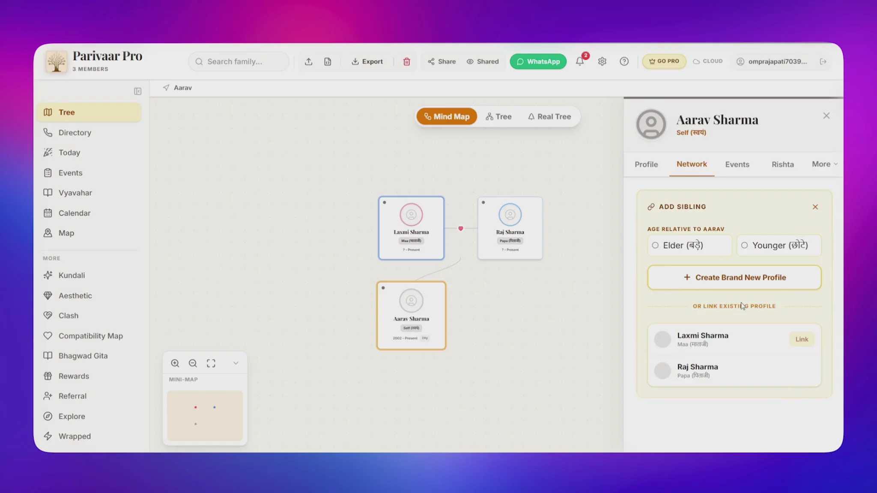Collapse the left sidebar panel icon
The image size is (877, 493).
137,91
